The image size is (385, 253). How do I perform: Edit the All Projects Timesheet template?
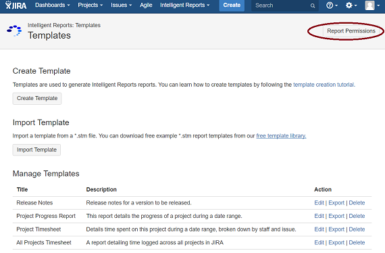(x=319, y=243)
